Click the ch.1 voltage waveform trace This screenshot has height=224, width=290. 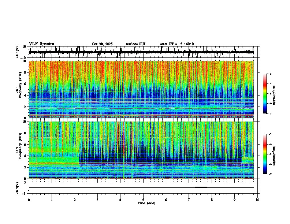coord(141,52)
